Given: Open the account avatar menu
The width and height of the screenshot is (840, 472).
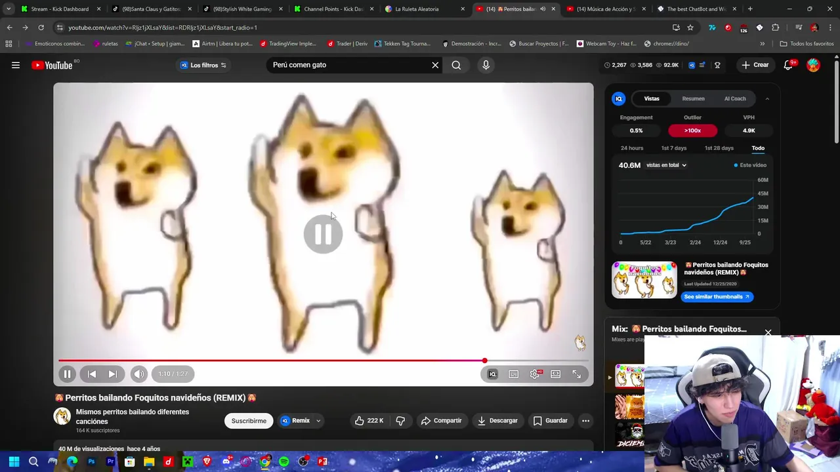Looking at the screenshot, I should 813,65.
